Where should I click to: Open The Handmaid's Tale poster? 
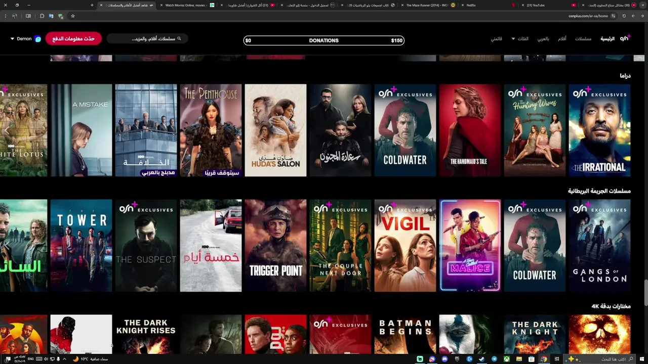pyautogui.click(x=470, y=130)
